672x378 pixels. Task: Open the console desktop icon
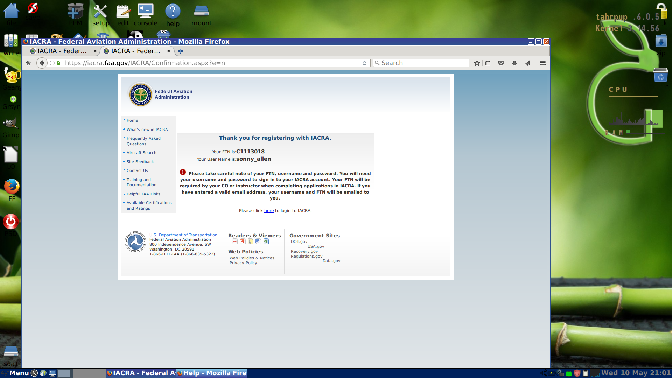click(146, 15)
